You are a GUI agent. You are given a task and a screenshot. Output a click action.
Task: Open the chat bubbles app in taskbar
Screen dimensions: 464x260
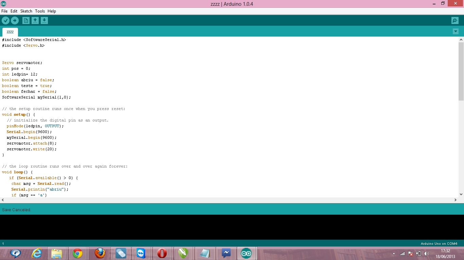(x=121, y=253)
